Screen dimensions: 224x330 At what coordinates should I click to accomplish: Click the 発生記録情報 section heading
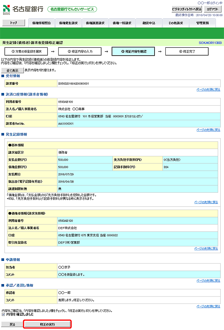click(16, 134)
